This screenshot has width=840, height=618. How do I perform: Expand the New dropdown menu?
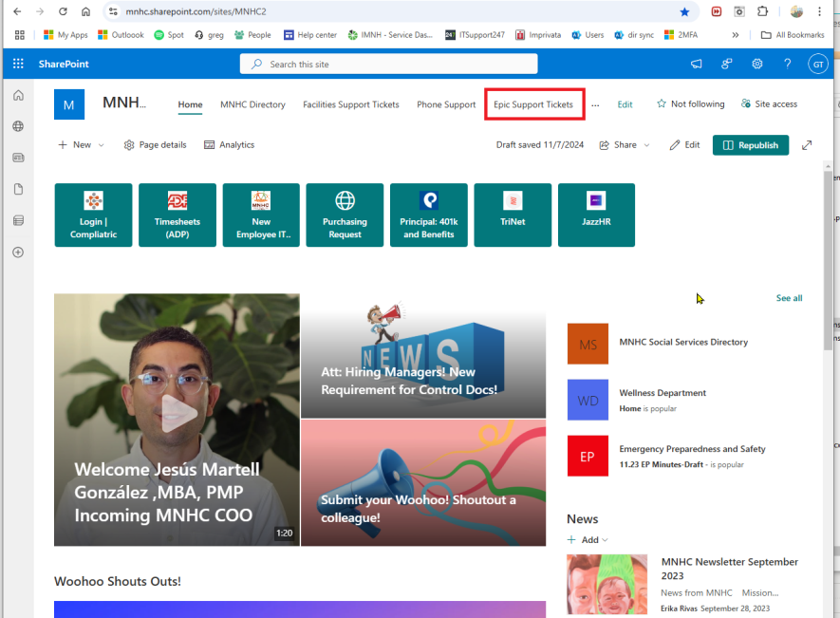(x=81, y=145)
